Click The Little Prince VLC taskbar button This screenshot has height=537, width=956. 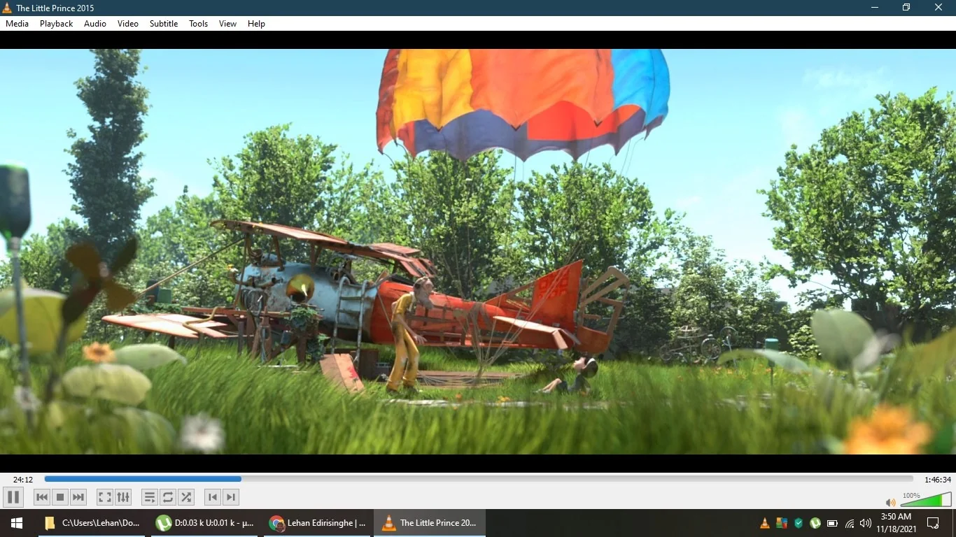(430, 523)
